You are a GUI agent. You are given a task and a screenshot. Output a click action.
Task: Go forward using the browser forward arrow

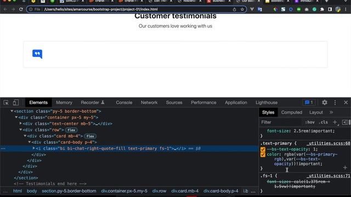pyautogui.click(x=13, y=9)
